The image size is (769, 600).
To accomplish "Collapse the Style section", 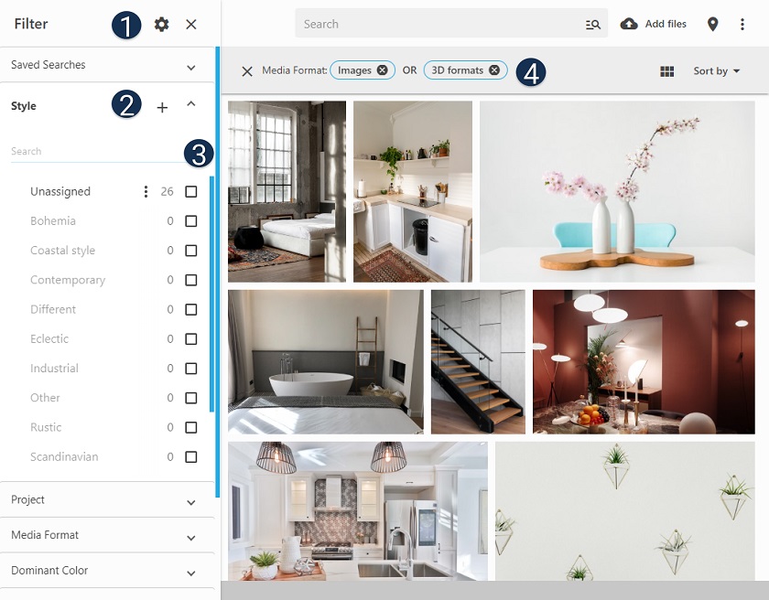I will pos(191,105).
